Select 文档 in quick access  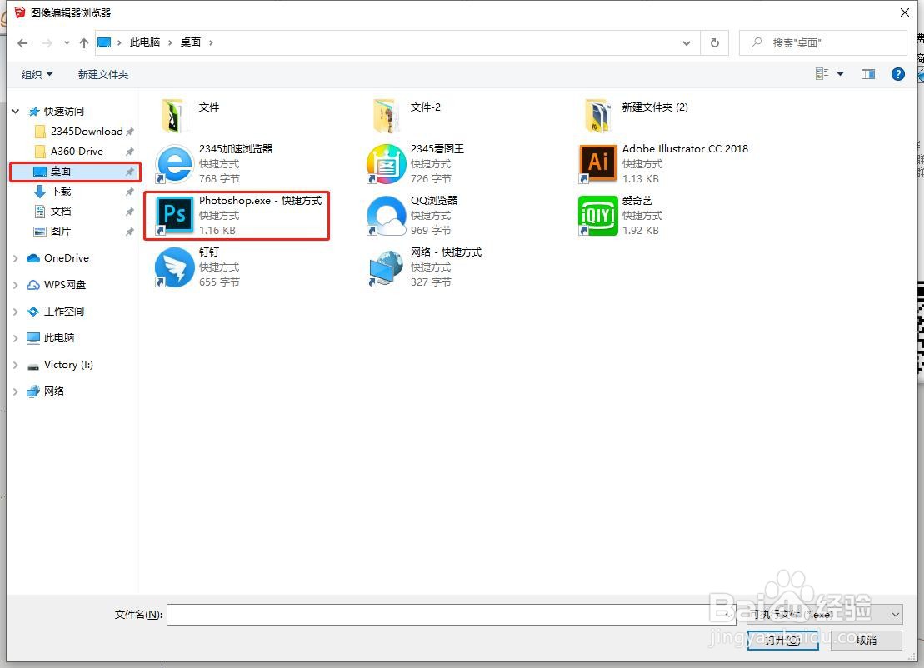61,212
